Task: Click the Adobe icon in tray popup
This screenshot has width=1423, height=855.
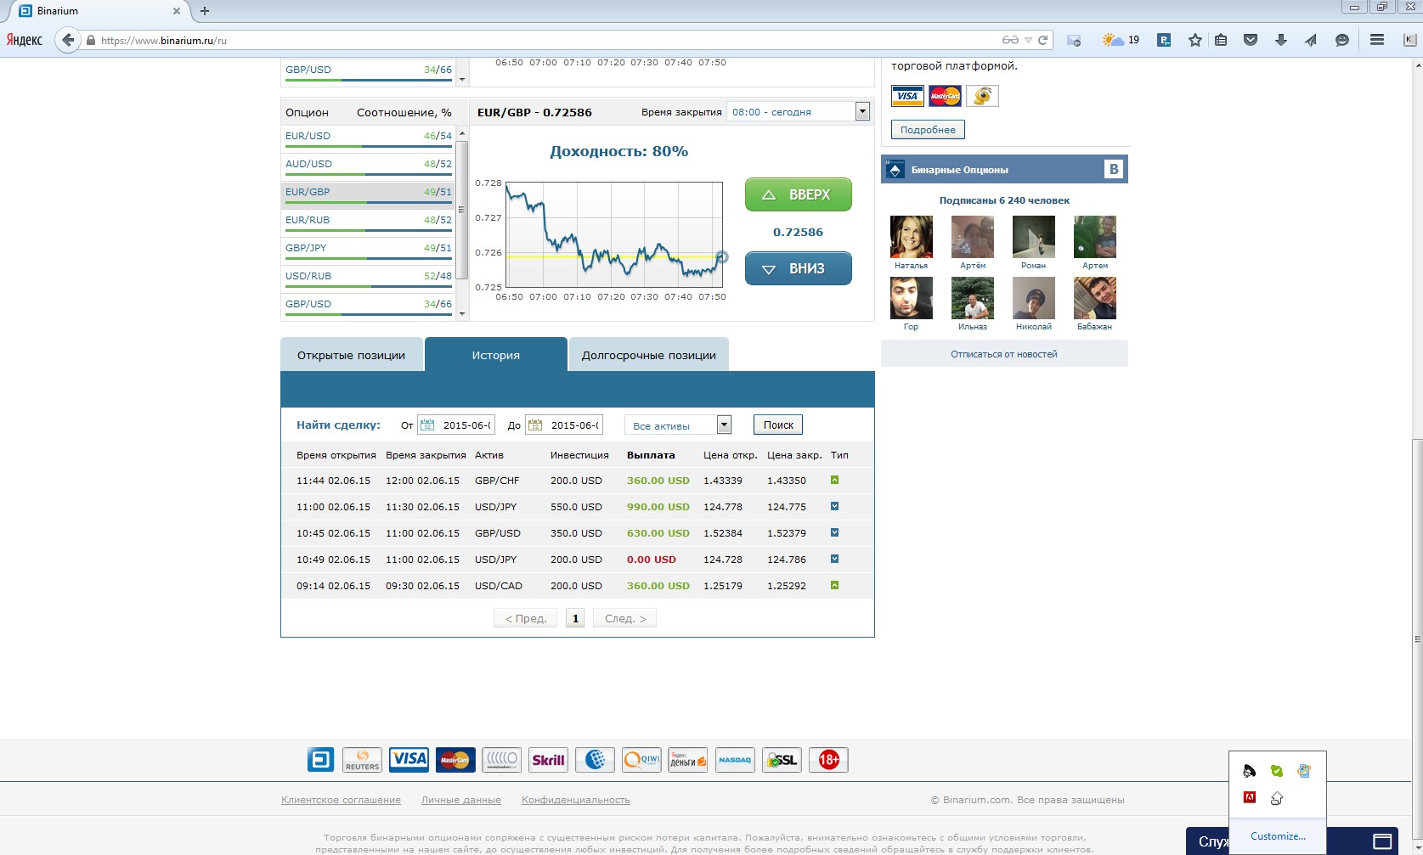Action: pos(1250,797)
